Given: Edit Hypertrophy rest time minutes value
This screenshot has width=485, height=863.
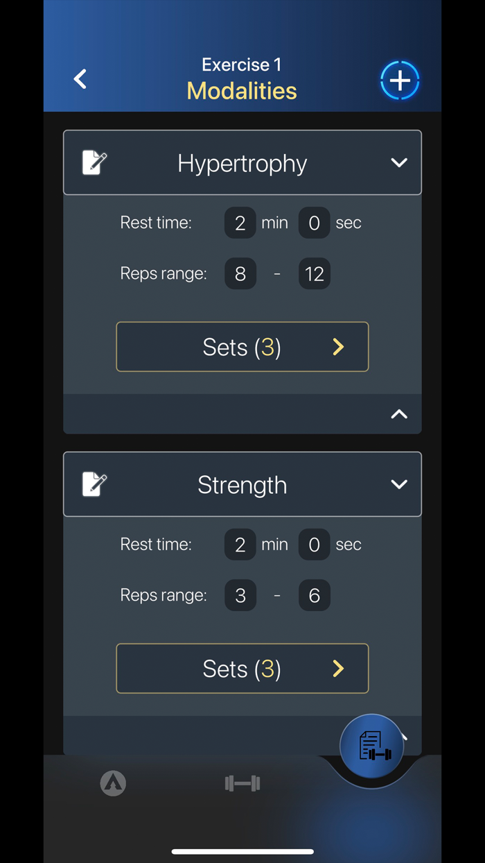Looking at the screenshot, I should [240, 223].
